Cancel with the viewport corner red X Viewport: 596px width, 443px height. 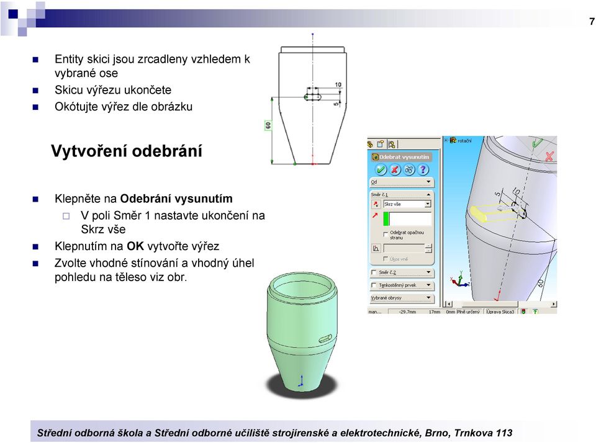tap(549, 156)
